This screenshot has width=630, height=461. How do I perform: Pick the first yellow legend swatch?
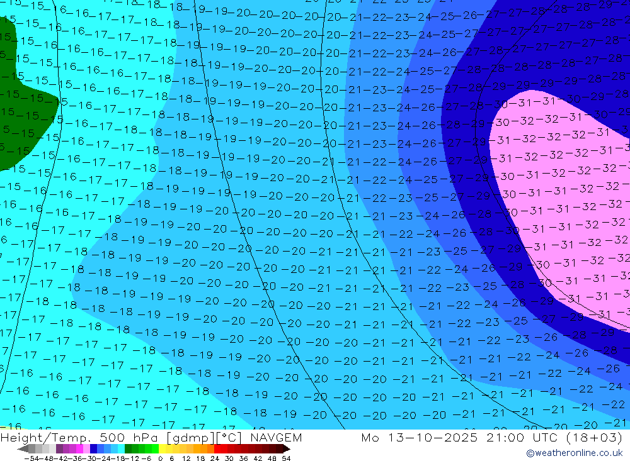(162, 448)
